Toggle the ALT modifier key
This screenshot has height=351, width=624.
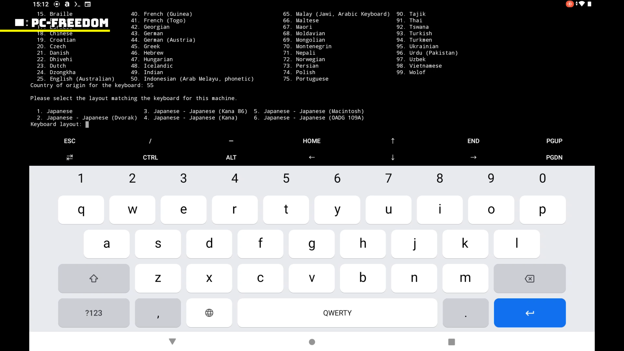pos(231,157)
